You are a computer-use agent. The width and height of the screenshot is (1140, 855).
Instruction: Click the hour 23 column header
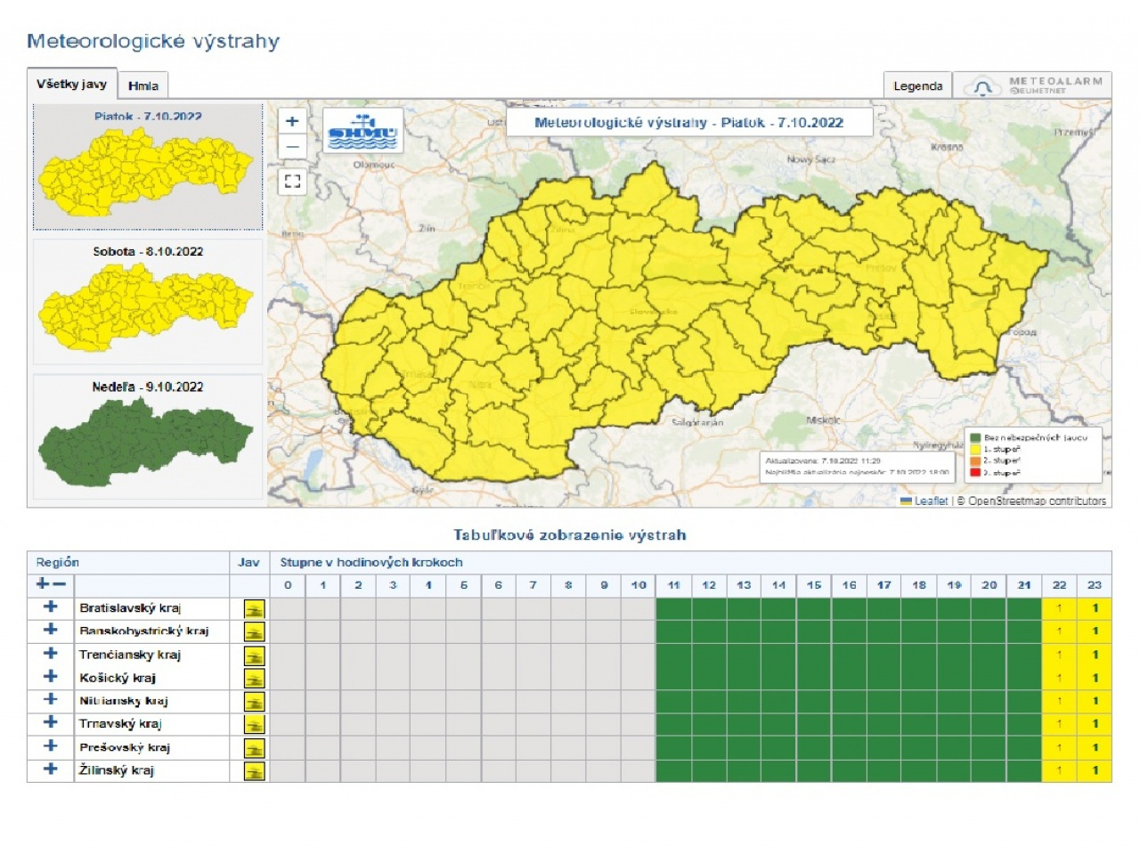1095,585
